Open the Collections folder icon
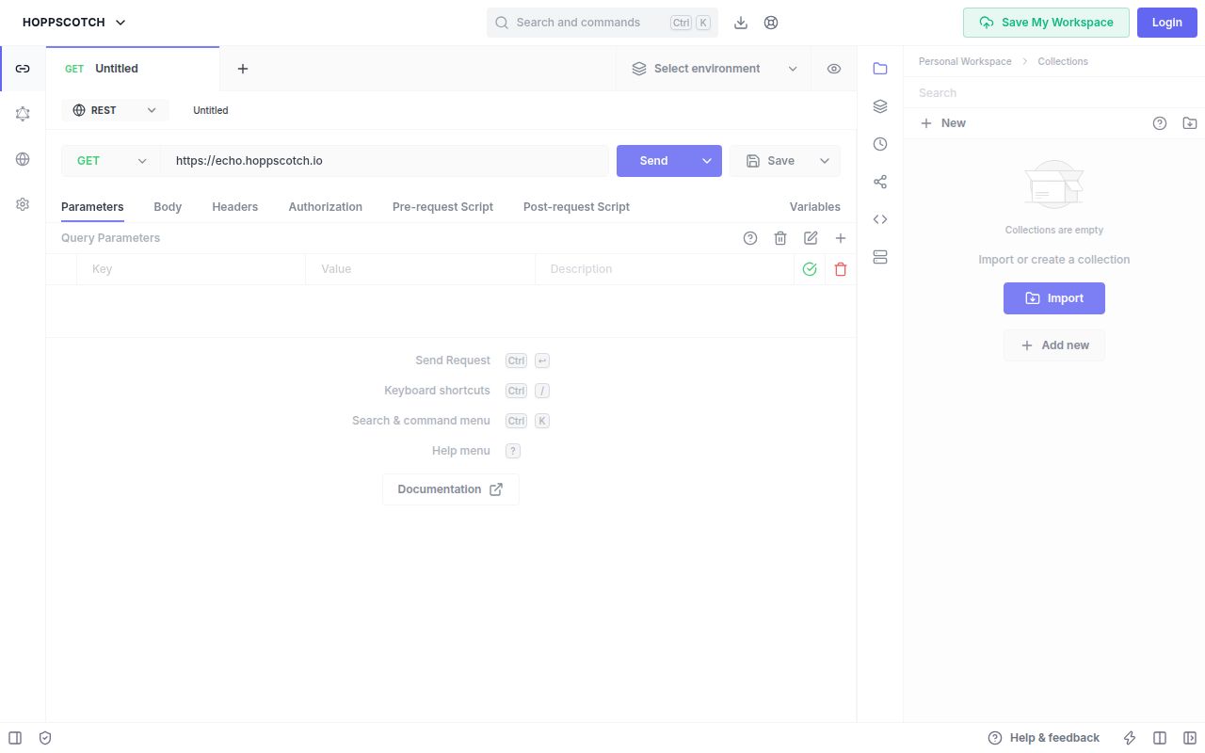1205x753 pixels. [x=880, y=69]
